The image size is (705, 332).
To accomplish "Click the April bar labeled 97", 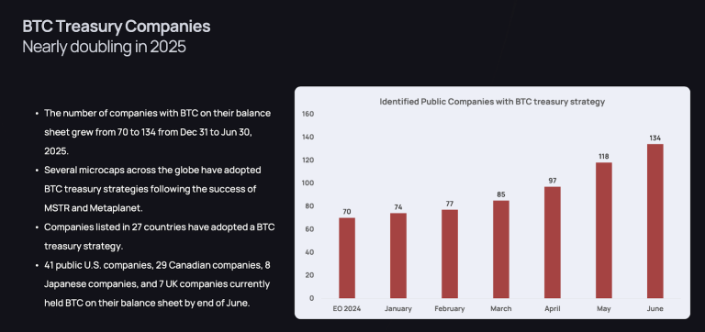I will pyautogui.click(x=553, y=243).
